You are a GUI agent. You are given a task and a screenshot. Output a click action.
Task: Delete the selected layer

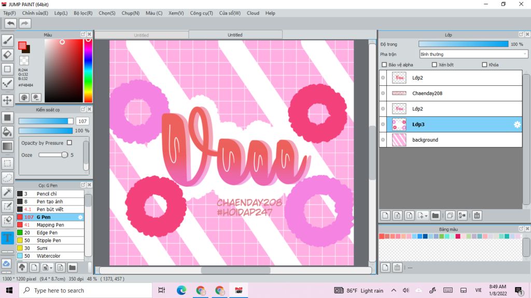click(x=477, y=216)
